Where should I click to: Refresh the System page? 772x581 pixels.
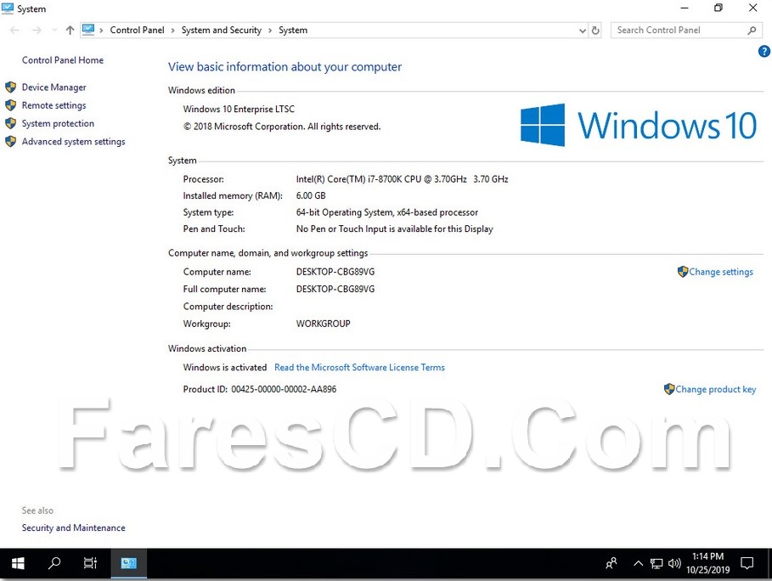(x=595, y=31)
